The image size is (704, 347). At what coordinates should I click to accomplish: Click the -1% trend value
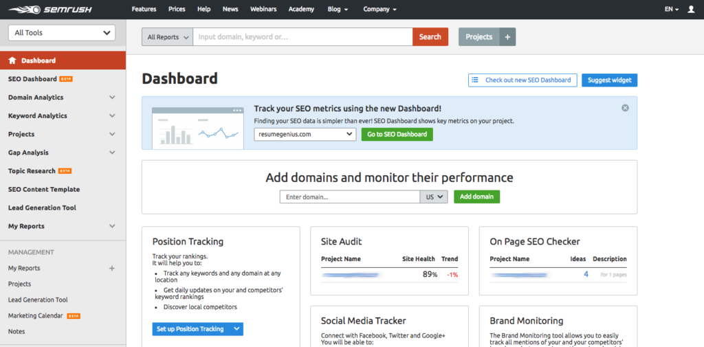click(452, 275)
